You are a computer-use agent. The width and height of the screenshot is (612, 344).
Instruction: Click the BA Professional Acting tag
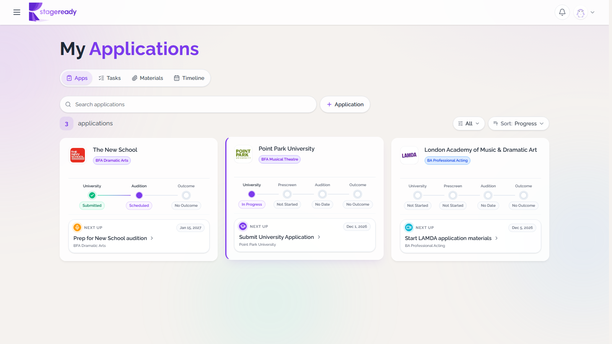[x=448, y=161]
